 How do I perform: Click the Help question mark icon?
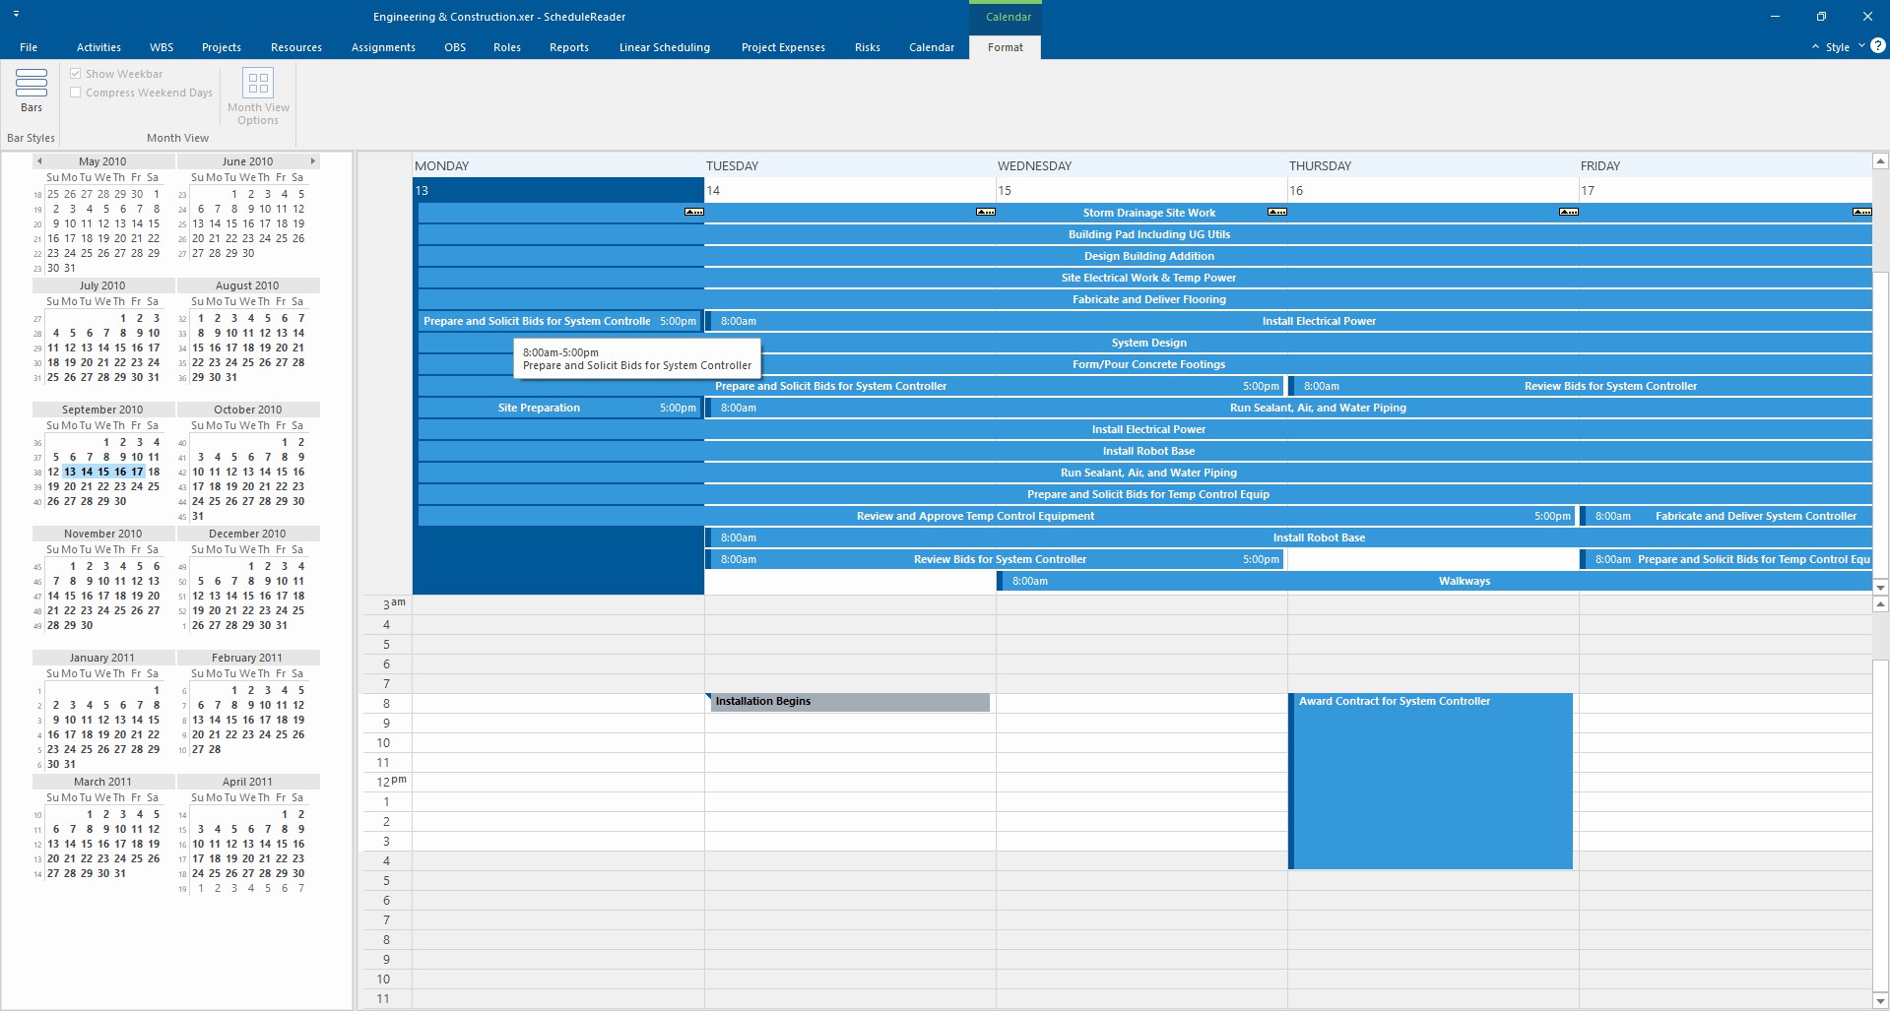coord(1878,45)
